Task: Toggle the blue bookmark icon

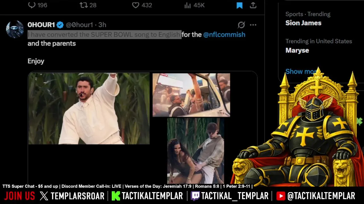Action: pos(239,5)
